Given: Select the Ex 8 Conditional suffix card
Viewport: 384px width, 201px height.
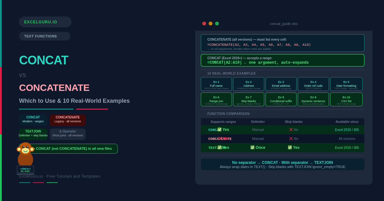Looking at the screenshot, I should (x=281, y=100).
